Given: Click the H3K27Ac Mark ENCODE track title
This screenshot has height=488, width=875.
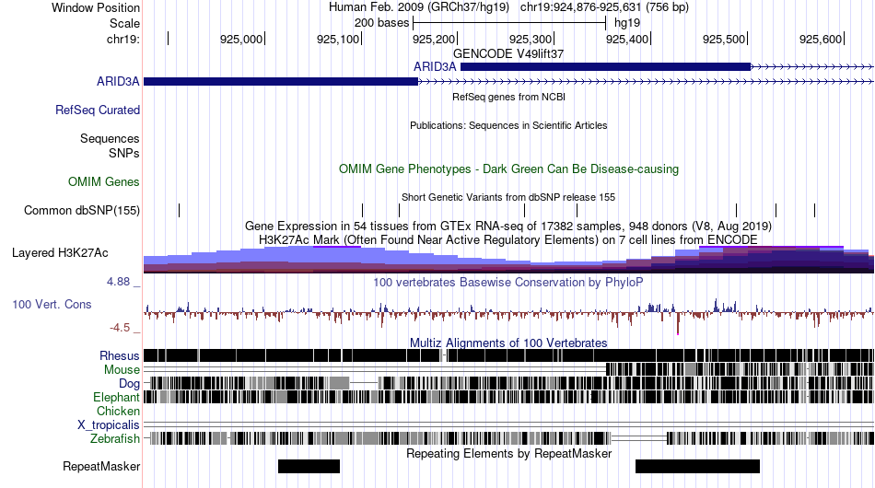Looking at the screenshot, I should 508,239.
